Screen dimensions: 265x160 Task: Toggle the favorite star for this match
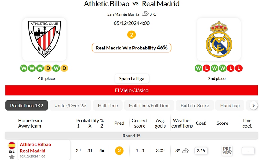click(12, 157)
